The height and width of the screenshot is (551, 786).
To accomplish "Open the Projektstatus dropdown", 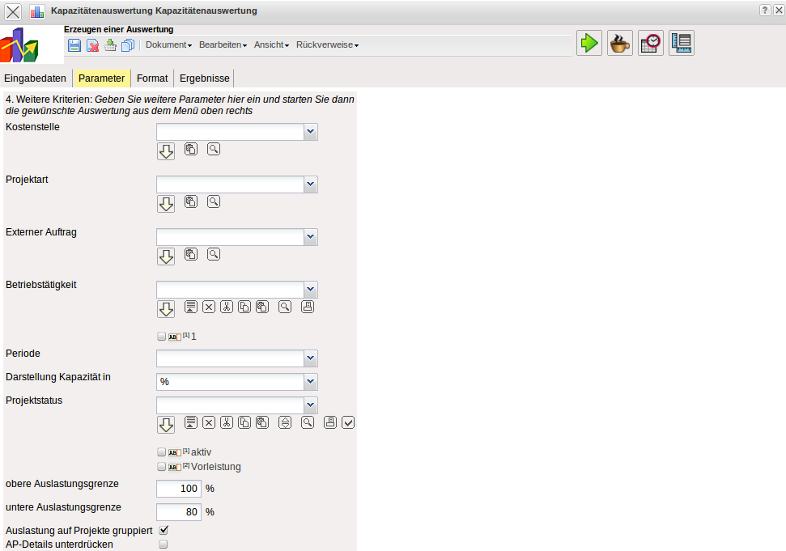I will click(x=311, y=405).
